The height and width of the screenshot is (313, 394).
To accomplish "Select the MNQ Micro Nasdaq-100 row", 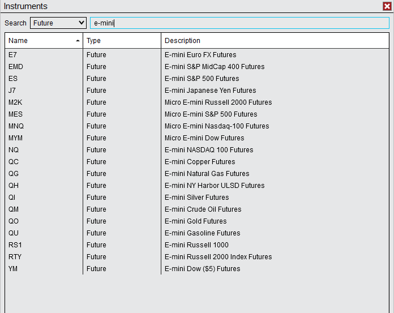I will coord(216,126).
